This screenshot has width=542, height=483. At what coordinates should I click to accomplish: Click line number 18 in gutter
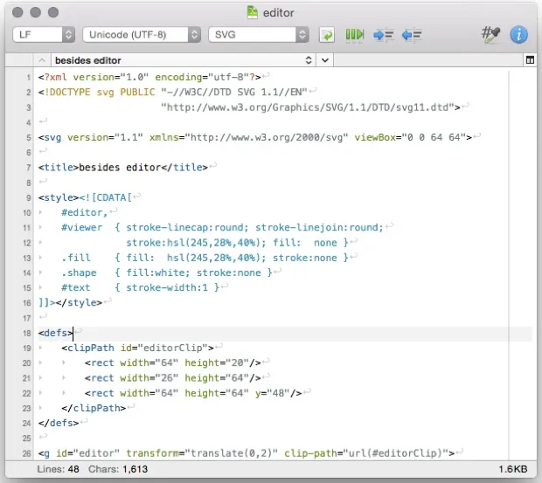pos(27,334)
